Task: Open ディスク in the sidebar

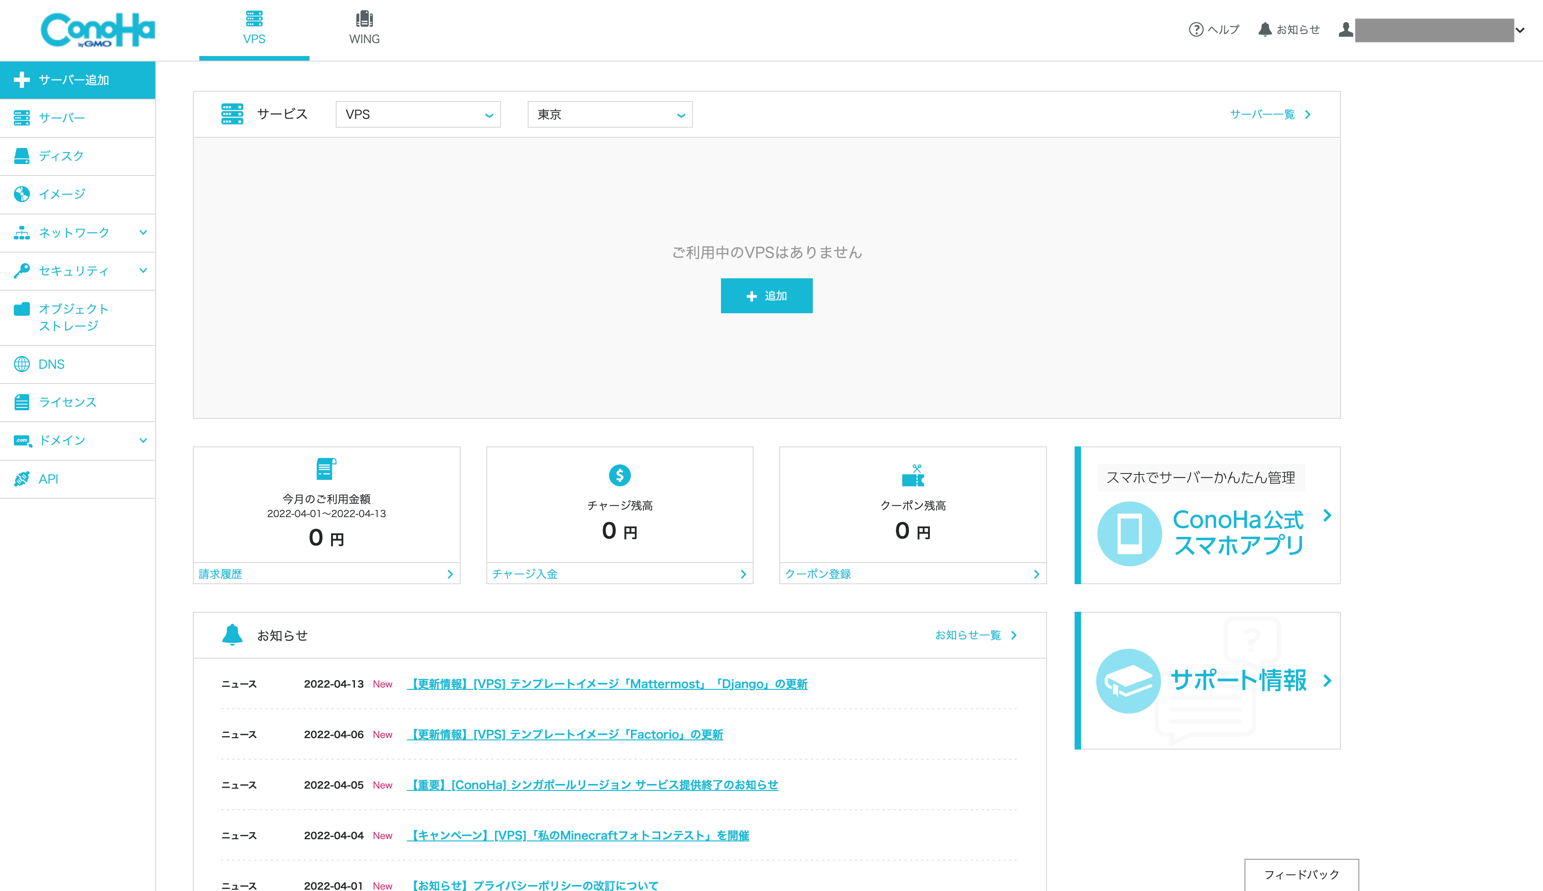Action: point(78,156)
